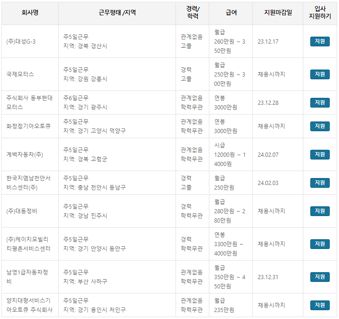The height and width of the screenshot is (319, 339).
Task: Click salary 연봉 3300만원 ~ 4000만원
Action: (x=228, y=244)
